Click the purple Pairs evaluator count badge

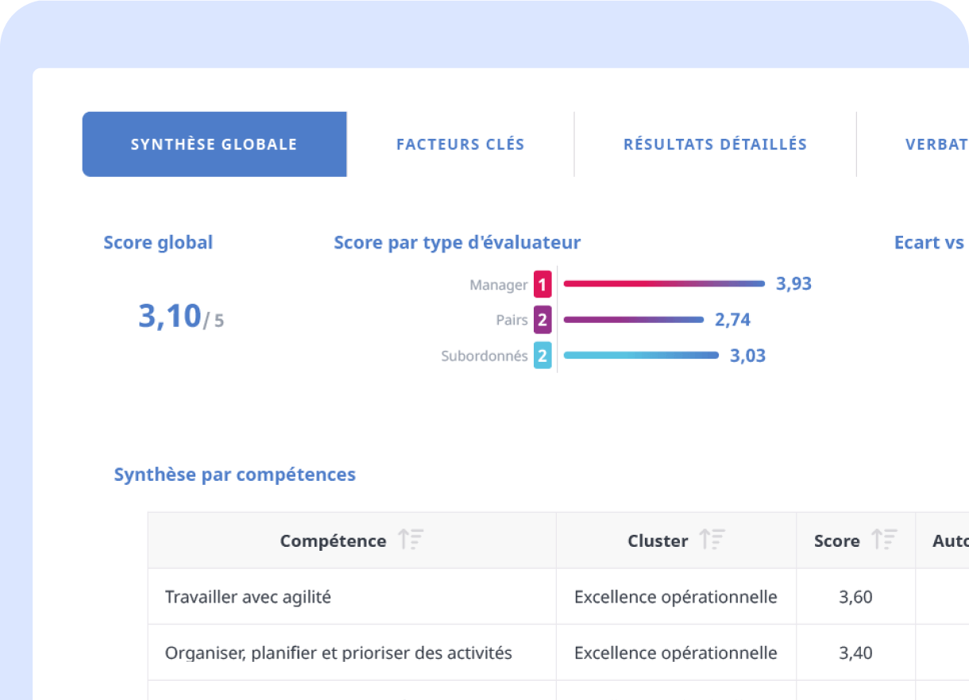click(542, 320)
